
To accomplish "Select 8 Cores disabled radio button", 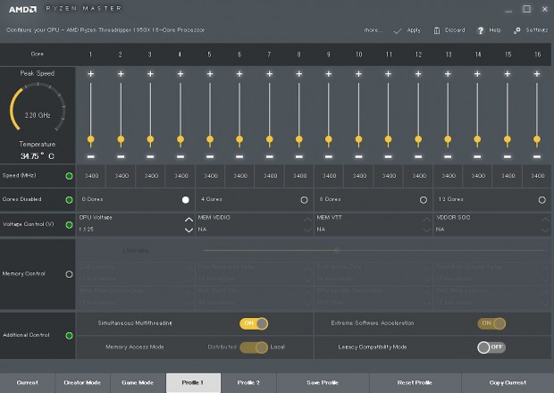I will 423,200.
